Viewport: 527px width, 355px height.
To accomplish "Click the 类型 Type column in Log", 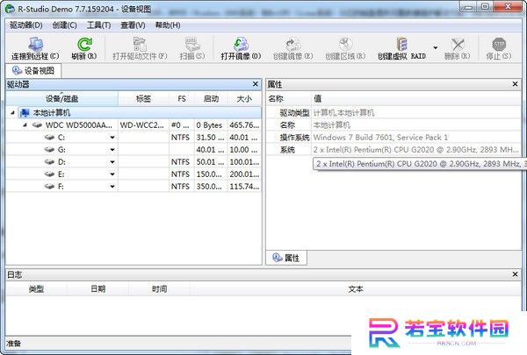I will (x=36, y=289).
